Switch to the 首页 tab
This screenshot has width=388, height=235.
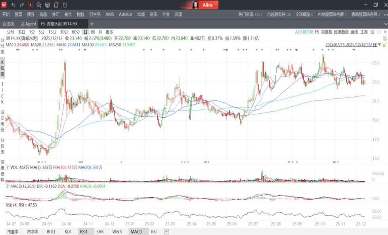(x=9, y=24)
